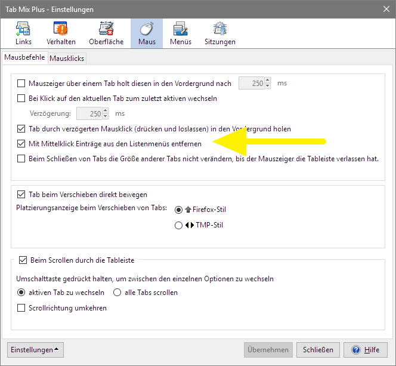Uncheck Beim Scrollen durch die Tableiste
Screen dimensions: 396x366
click(23, 260)
